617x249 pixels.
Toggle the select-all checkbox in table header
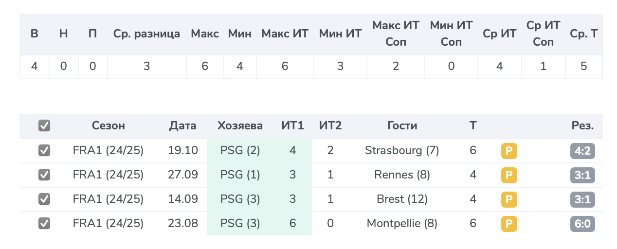coord(44,126)
